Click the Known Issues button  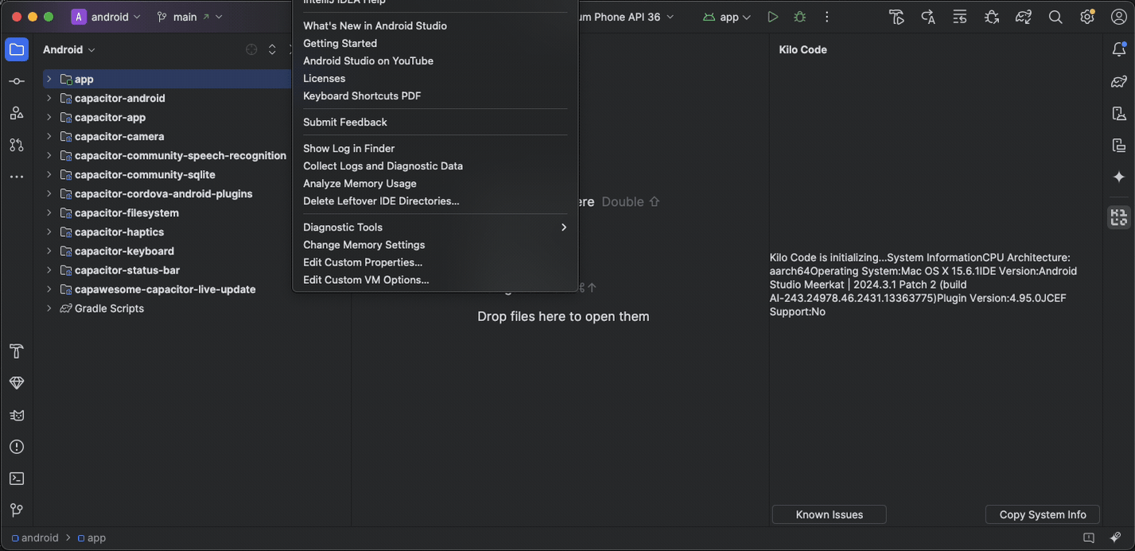tap(829, 514)
